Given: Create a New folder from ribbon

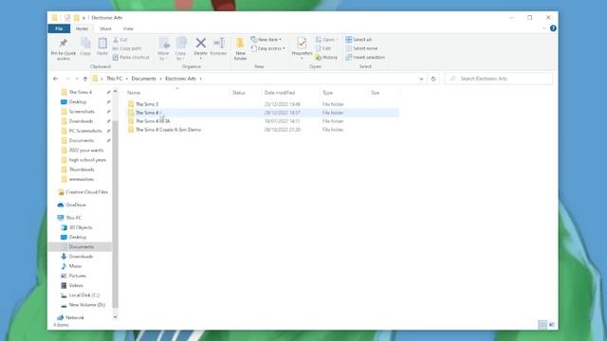Looking at the screenshot, I should [240, 48].
